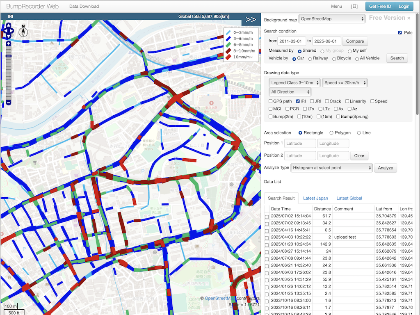
Task: Enable the Bump(Sprung) checkbox
Action: 338,116
